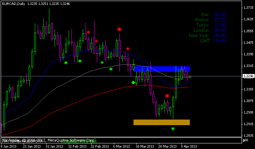The image size is (255, 149).
Task: Select the red square marker near the late March lows
Action: 167,96
